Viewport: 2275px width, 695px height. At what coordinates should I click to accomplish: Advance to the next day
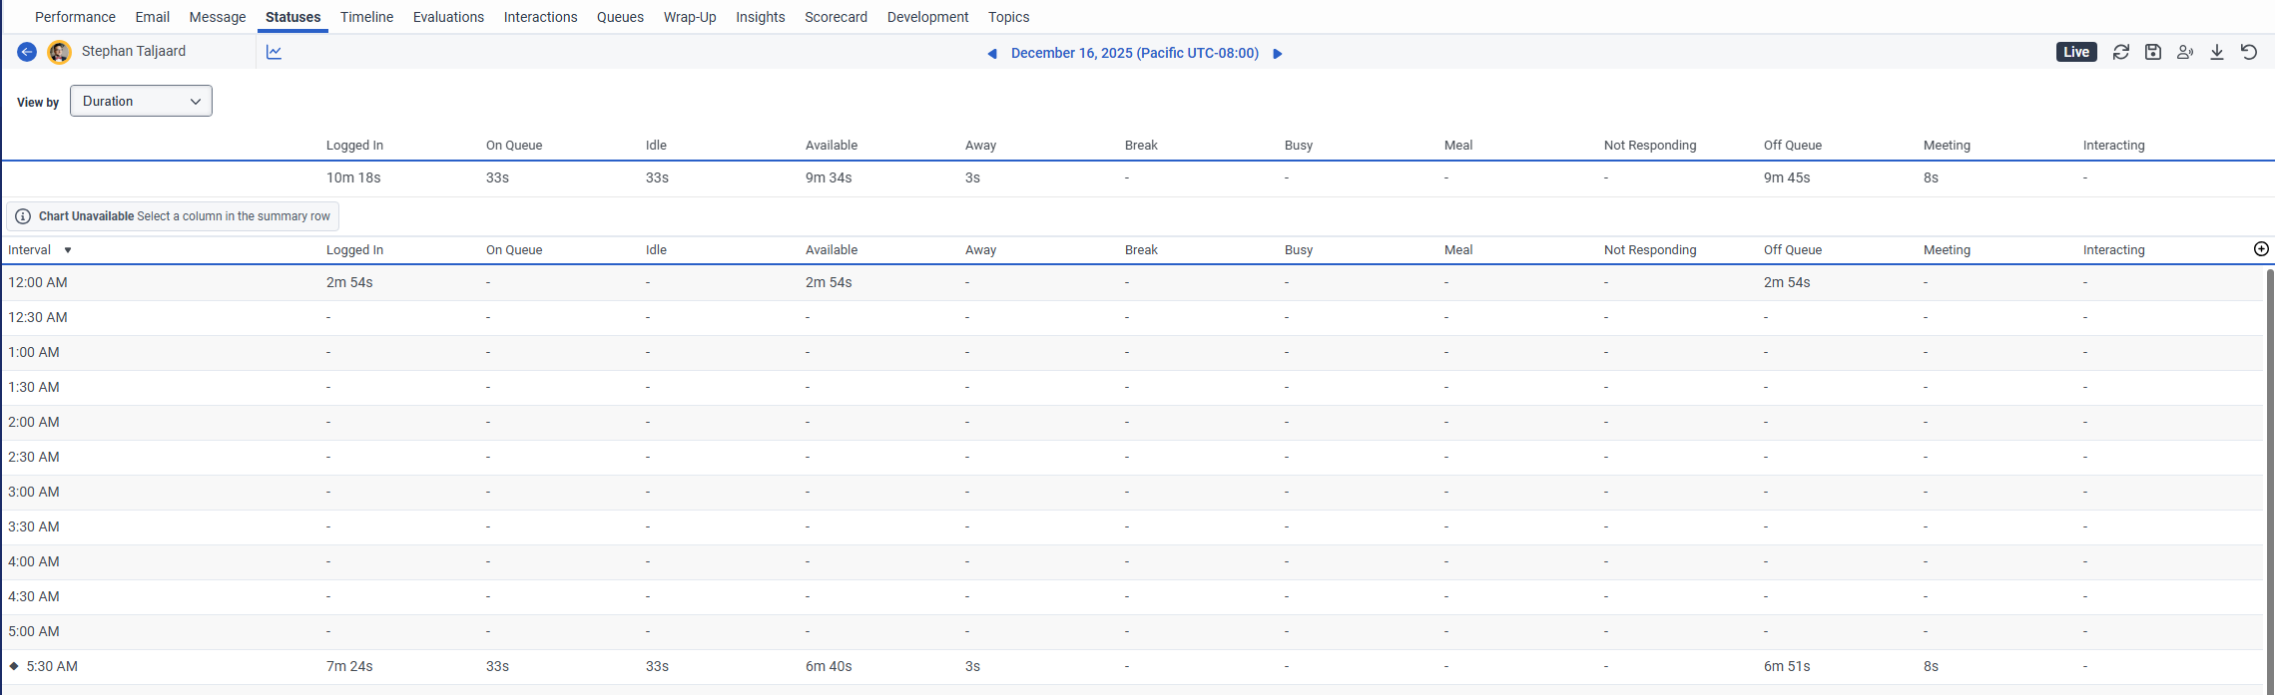pyautogui.click(x=1278, y=54)
